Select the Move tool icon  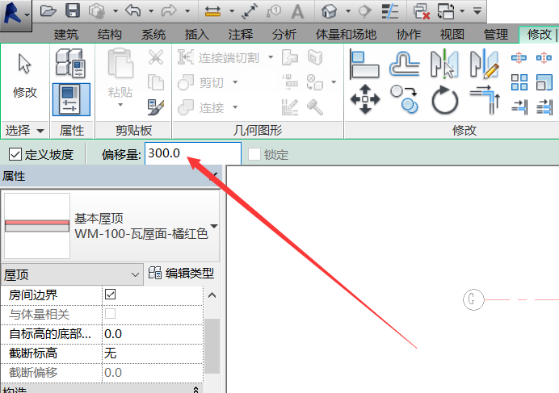(x=365, y=99)
